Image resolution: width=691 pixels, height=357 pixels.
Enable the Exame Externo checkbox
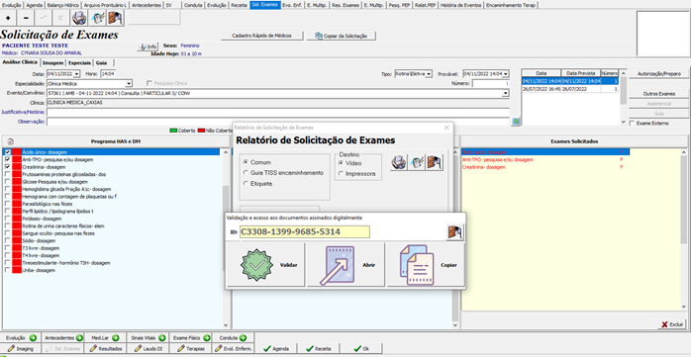point(633,124)
